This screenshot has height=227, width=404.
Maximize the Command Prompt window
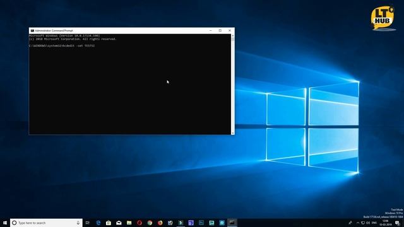click(220, 31)
